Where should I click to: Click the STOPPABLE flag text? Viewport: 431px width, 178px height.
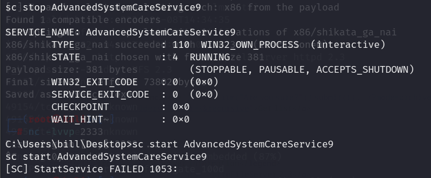click(221, 69)
